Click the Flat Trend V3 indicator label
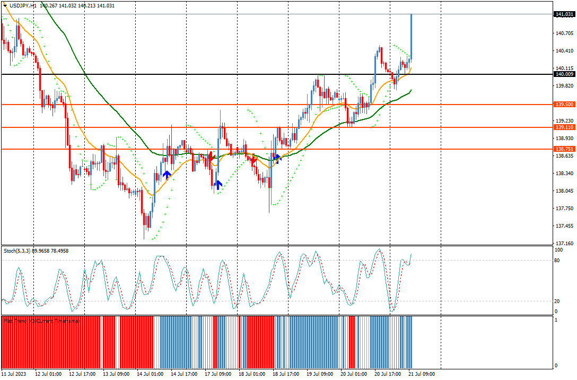This screenshot has width=577, height=380. click(41, 321)
